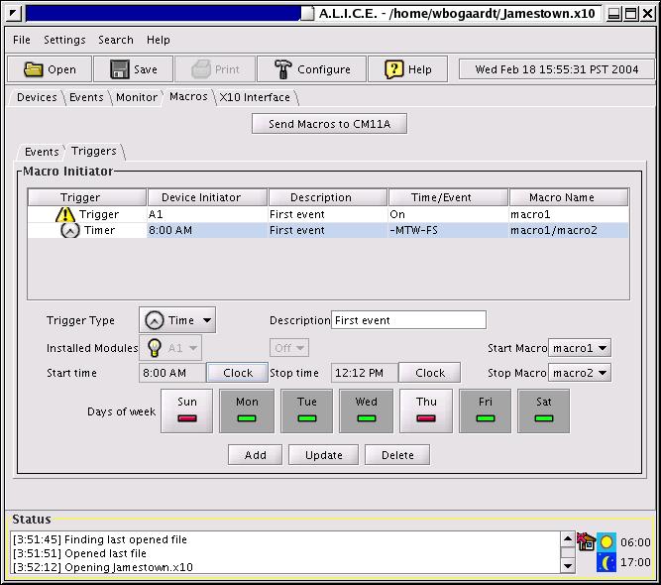Open Configure with the hammer icon
Screen dimensions: 661x585
[x=282, y=69]
